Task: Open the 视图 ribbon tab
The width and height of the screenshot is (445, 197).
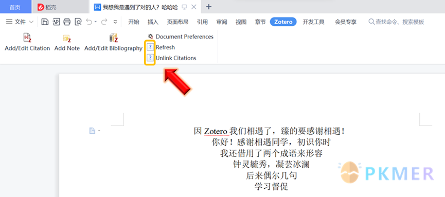Action: coord(241,22)
